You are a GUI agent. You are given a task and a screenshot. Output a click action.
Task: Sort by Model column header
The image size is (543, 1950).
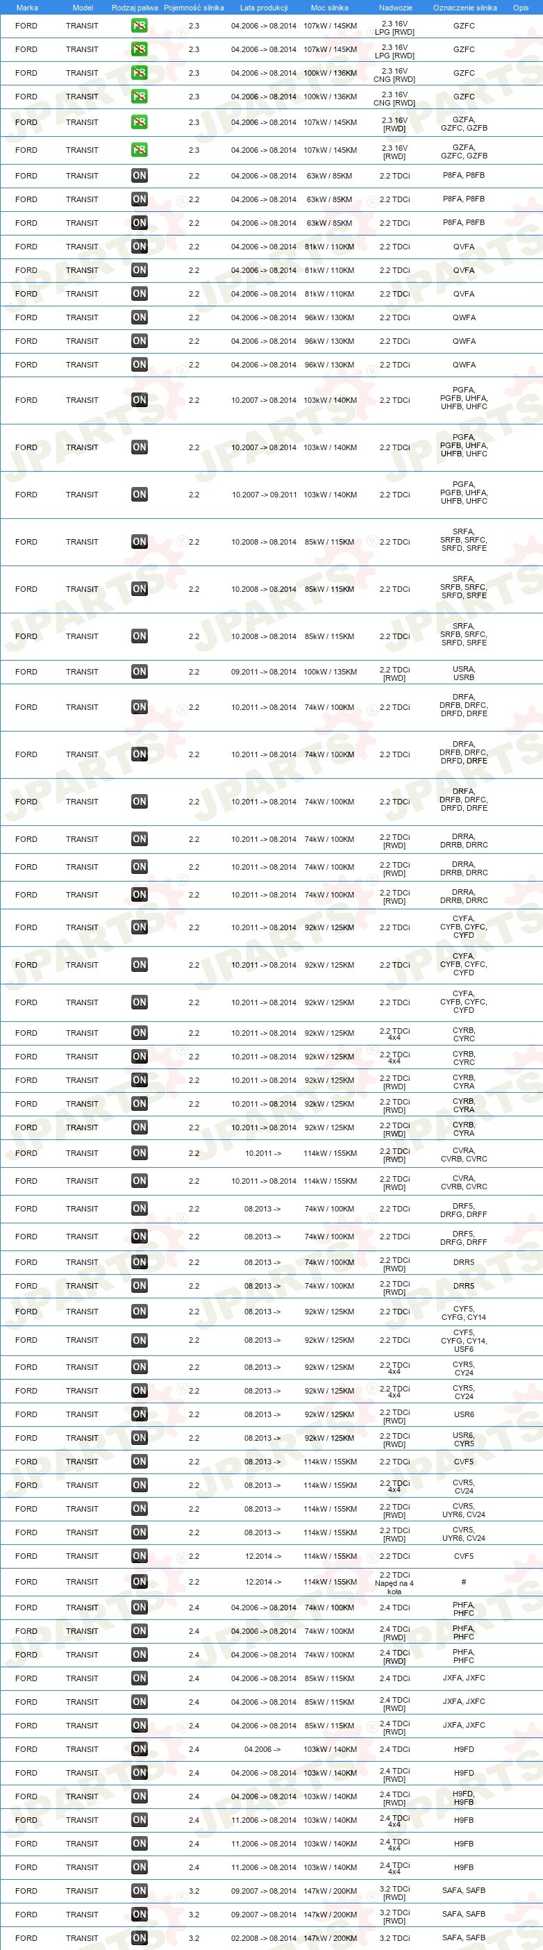(83, 8)
